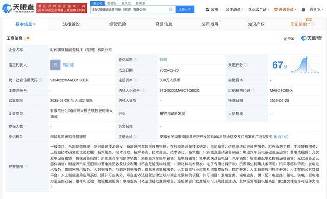Select the 查公司 search tab
327x199 pixels.
pyautogui.click(x=98, y=3)
